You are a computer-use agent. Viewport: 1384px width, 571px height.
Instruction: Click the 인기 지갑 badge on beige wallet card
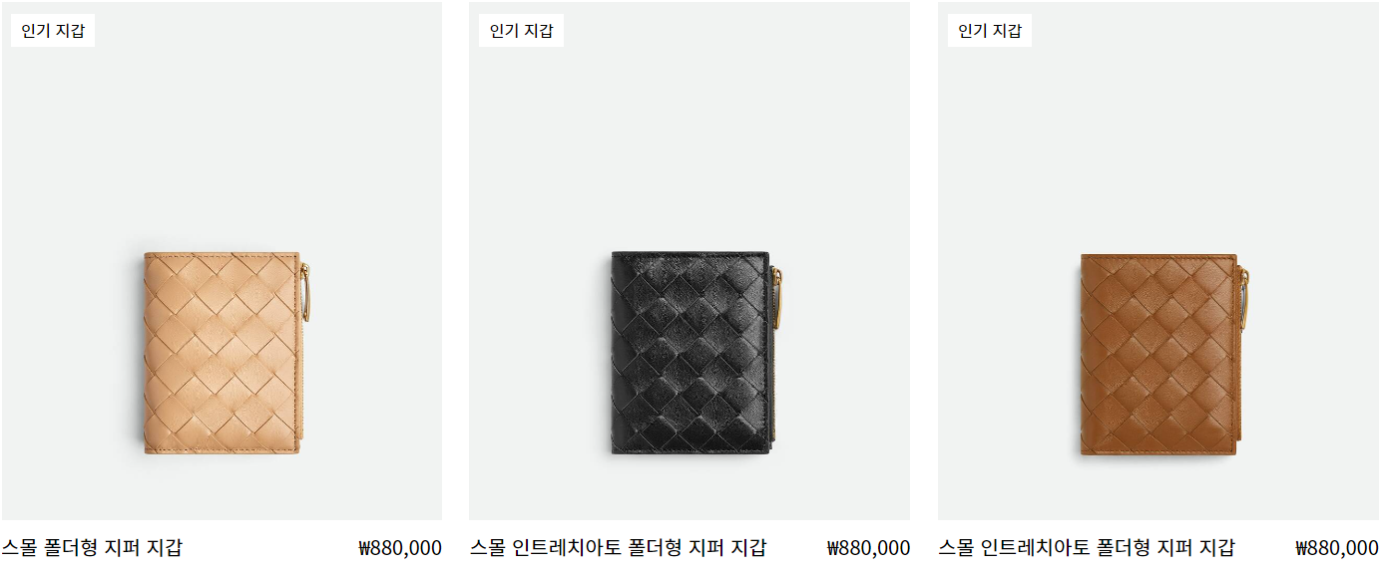[x=53, y=31]
